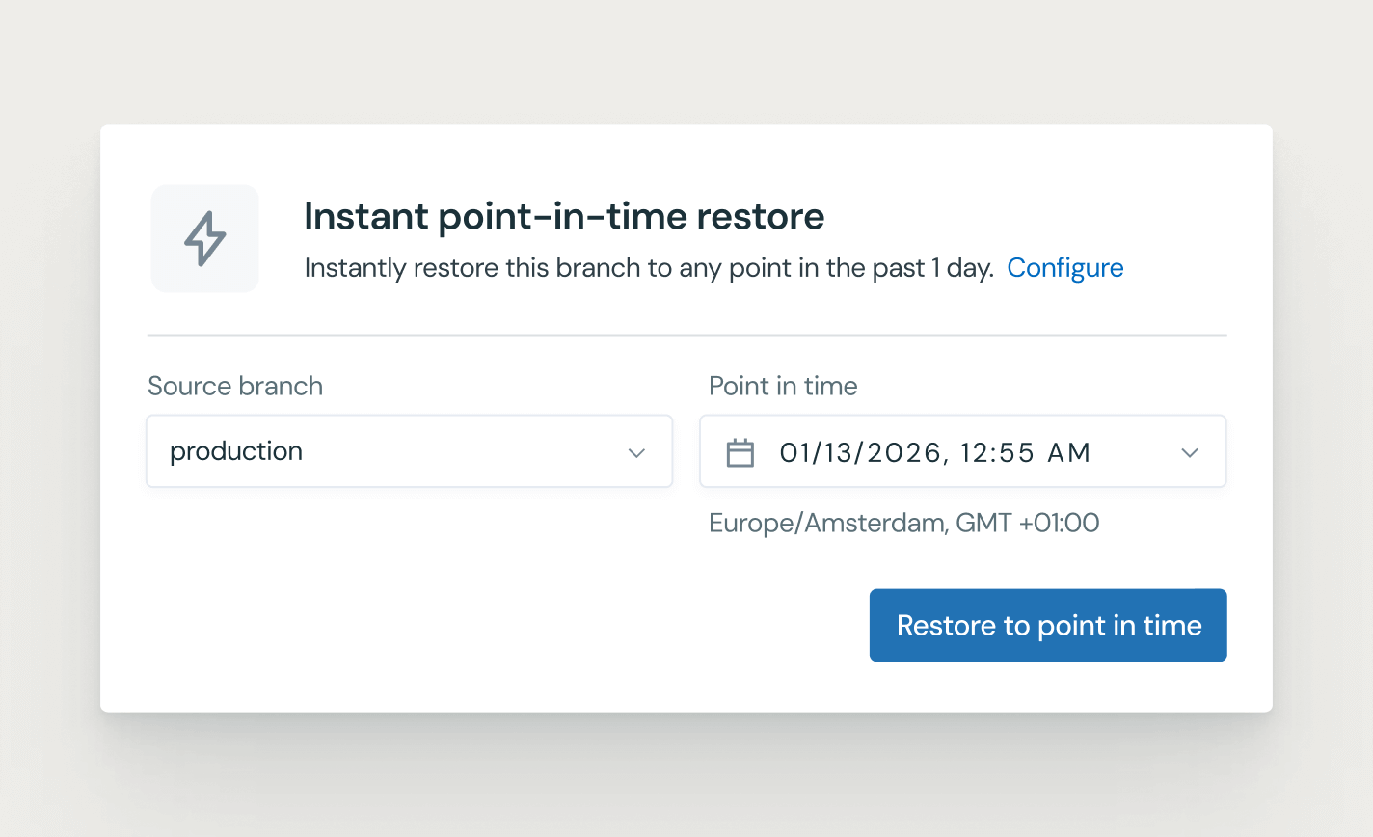Click inside the Source branch input box
Viewport: 1373px width, 837px height.
(409, 451)
